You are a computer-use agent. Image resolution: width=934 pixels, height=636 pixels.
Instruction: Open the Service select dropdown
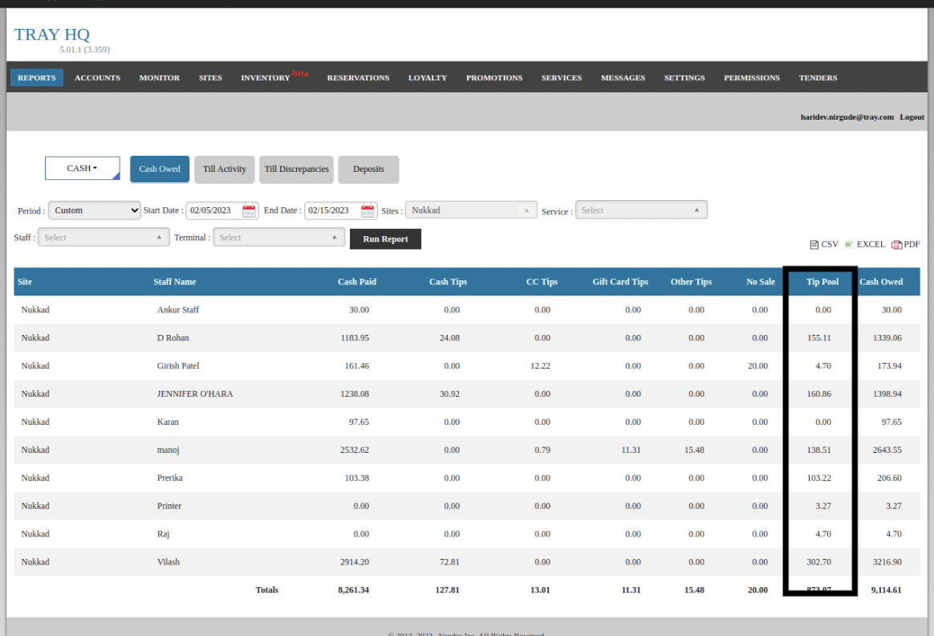click(x=641, y=210)
